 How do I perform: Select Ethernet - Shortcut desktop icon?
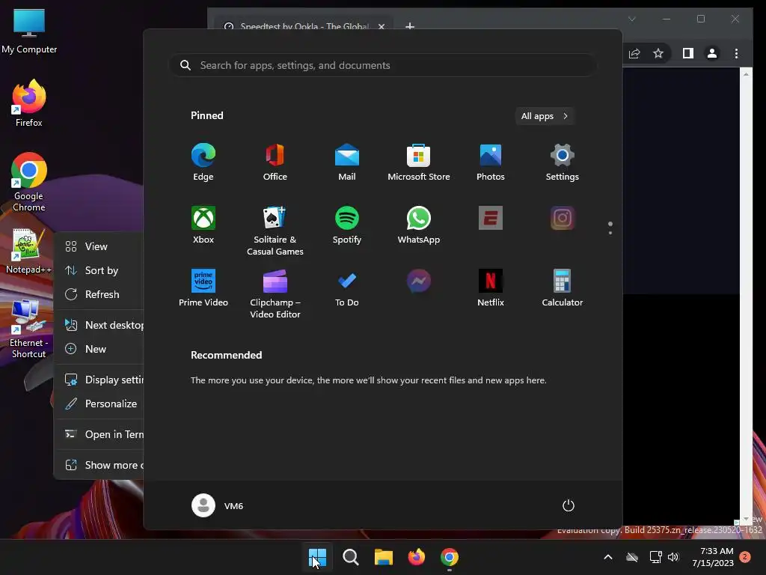(29, 329)
